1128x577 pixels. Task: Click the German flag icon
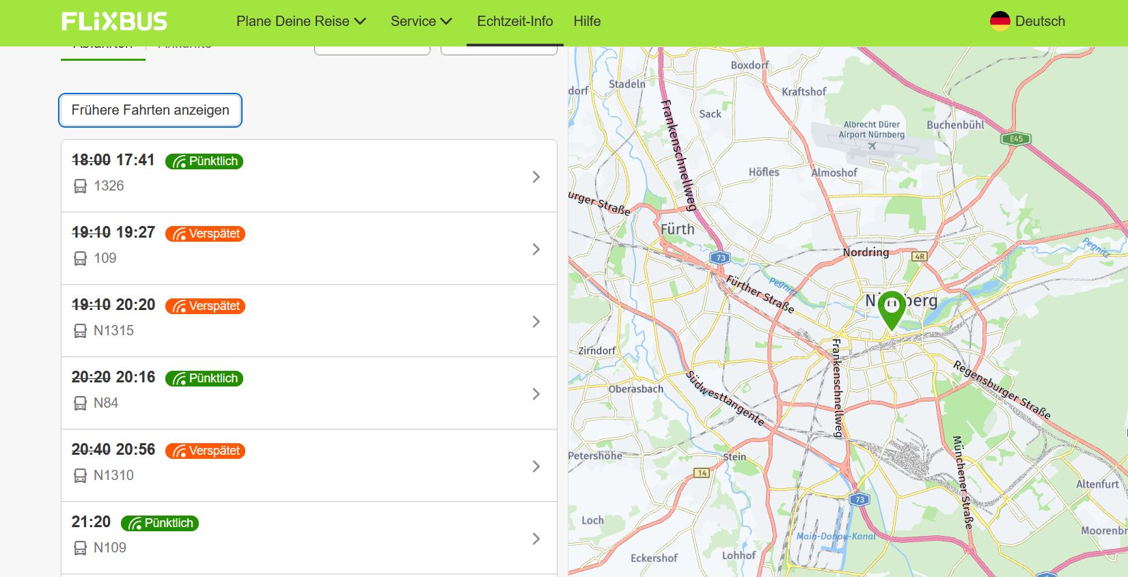click(1000, 21)
